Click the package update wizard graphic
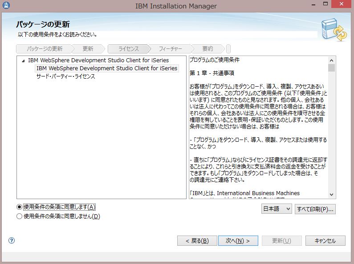354x264 pixels. [x=334, y=30]
